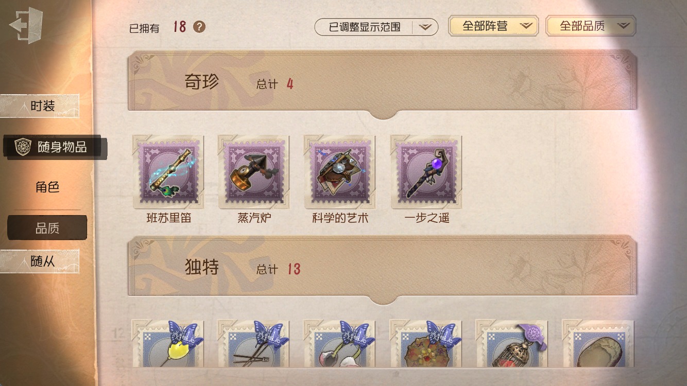Choose the 科学的艺术 accessory item
Viewport: 687px width, 386px height.
click(340, 172)
